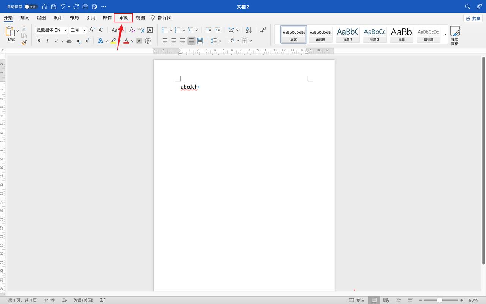Viewport: 486px width, 304px height.
Task: Open the Home icon in title bar
Action: click(44, 7)
